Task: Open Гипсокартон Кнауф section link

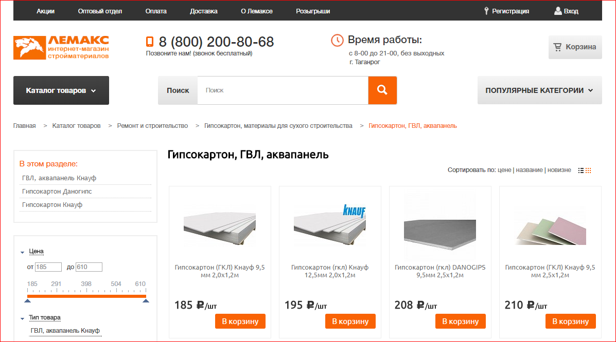Action: pyautogui.click(x=52, y=205)
